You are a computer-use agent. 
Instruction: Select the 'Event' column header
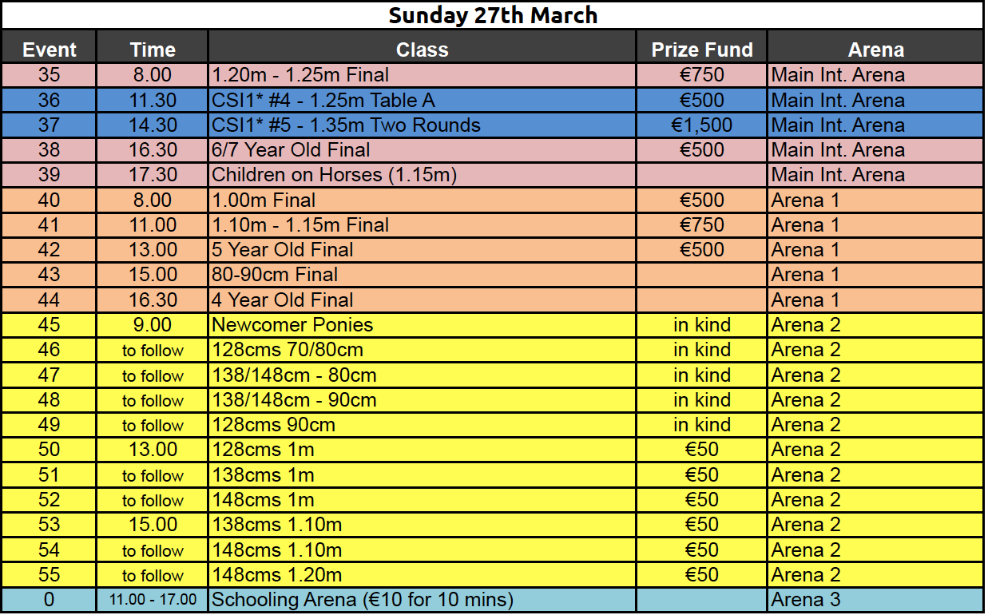click(x=50, y=48)
